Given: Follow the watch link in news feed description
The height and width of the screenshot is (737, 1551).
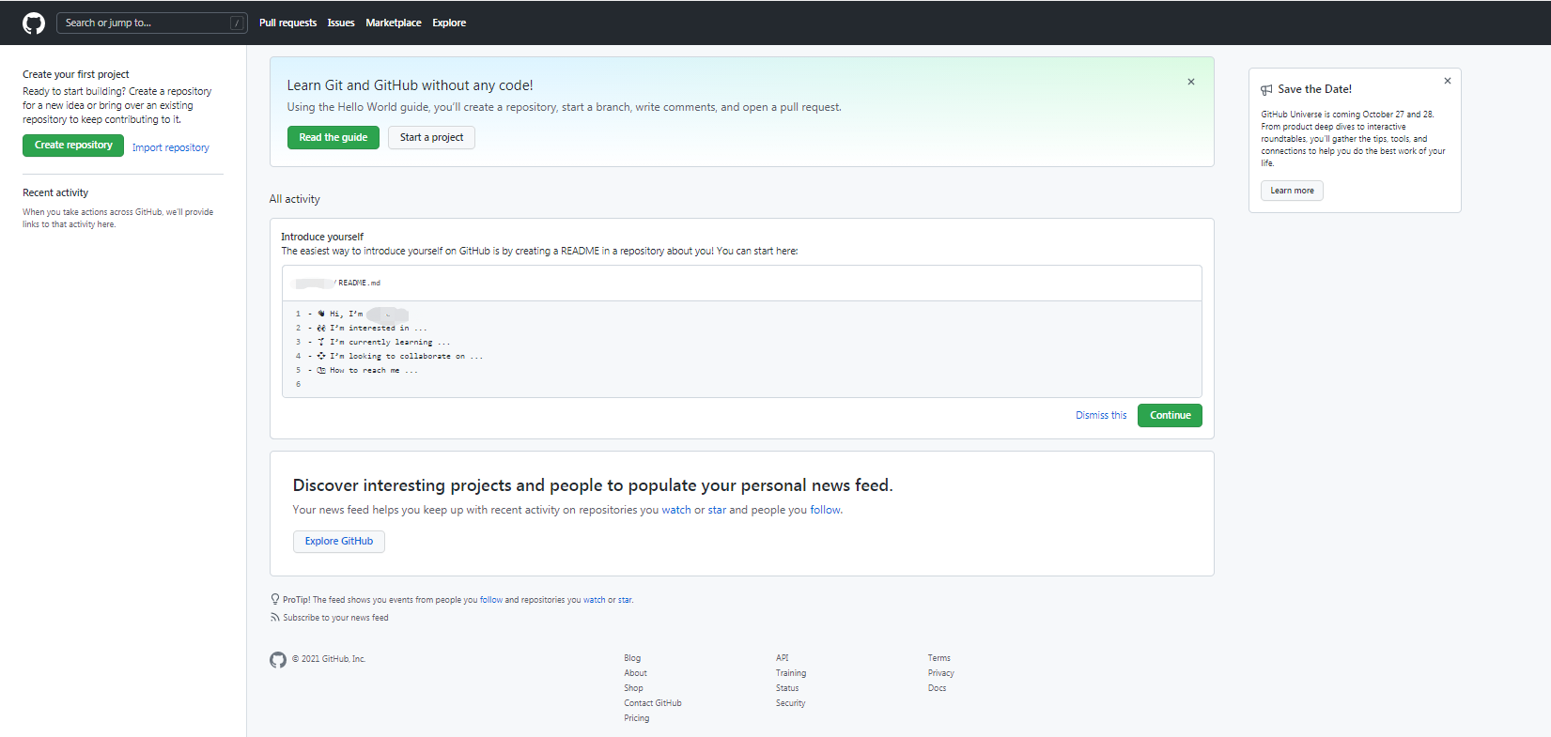Looking at the screenshot, I should [676, 510].
